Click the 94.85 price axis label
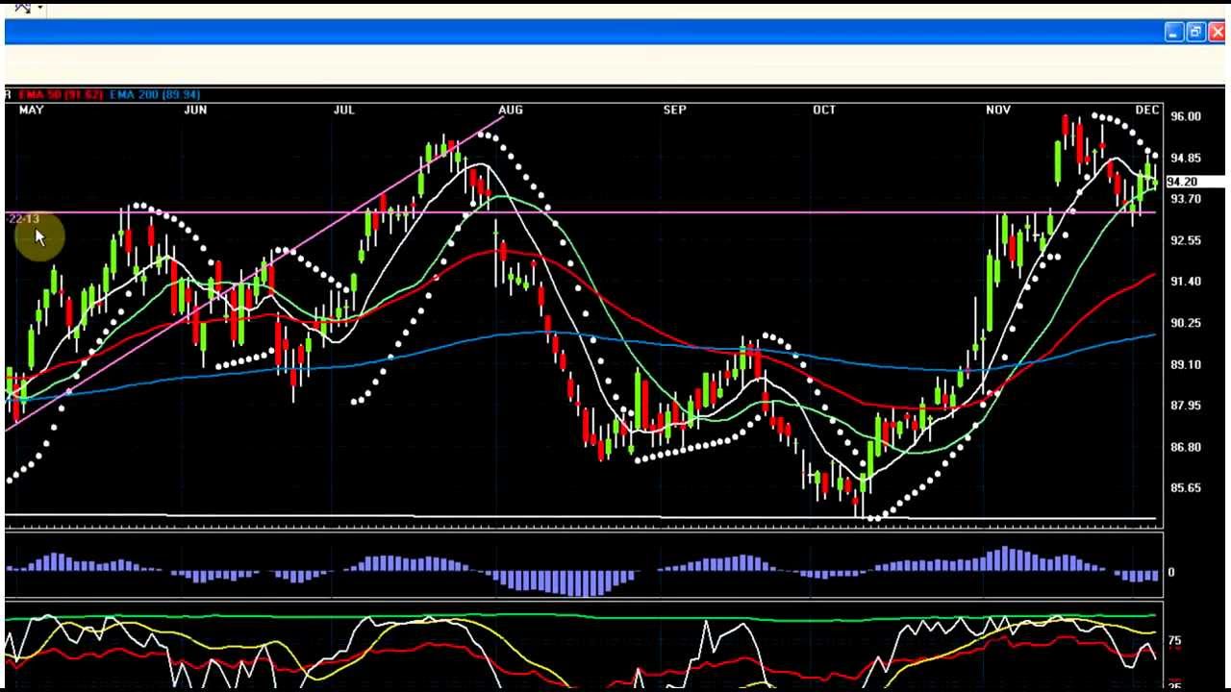The image size is (1231, 692). click(1186, 158)
